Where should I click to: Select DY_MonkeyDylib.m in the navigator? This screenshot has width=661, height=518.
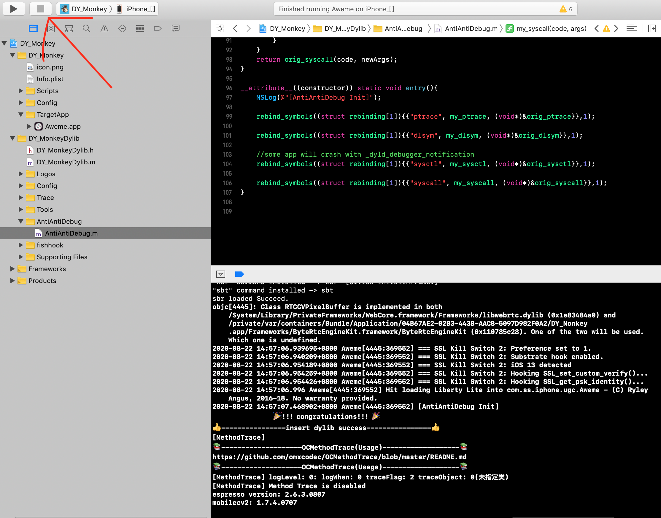[x=66, y=162]
